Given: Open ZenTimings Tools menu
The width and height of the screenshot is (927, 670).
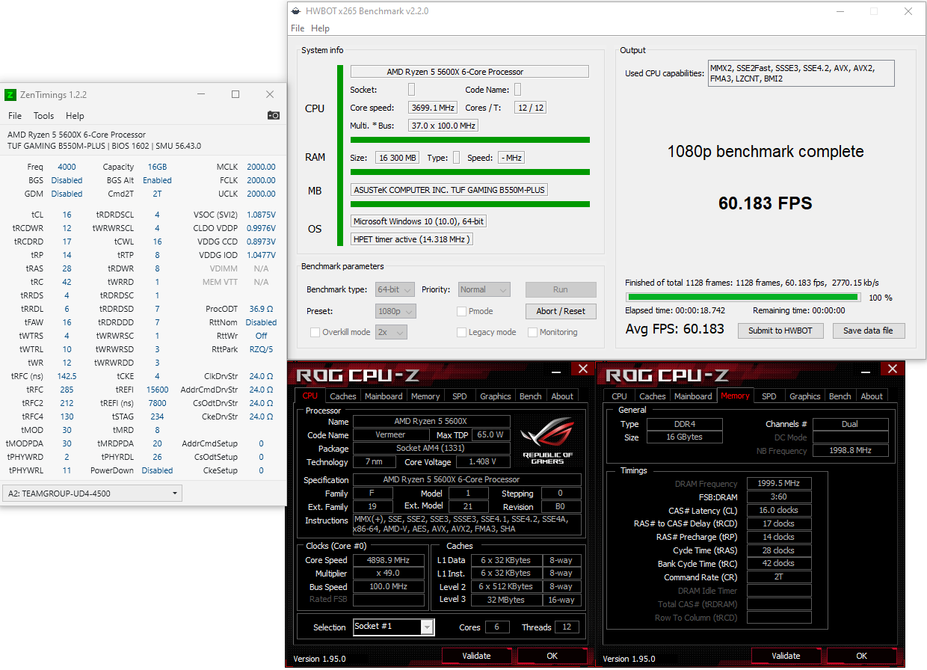Looking at the screenshot, I should (x=44, y=116).
